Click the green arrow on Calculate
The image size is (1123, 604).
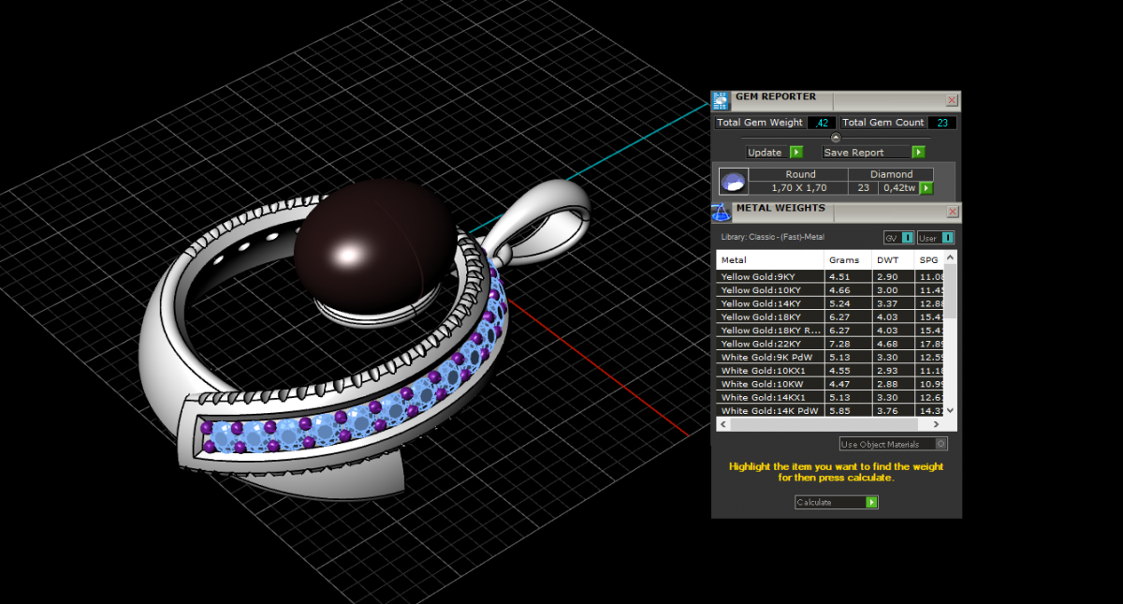click(871, 502)
